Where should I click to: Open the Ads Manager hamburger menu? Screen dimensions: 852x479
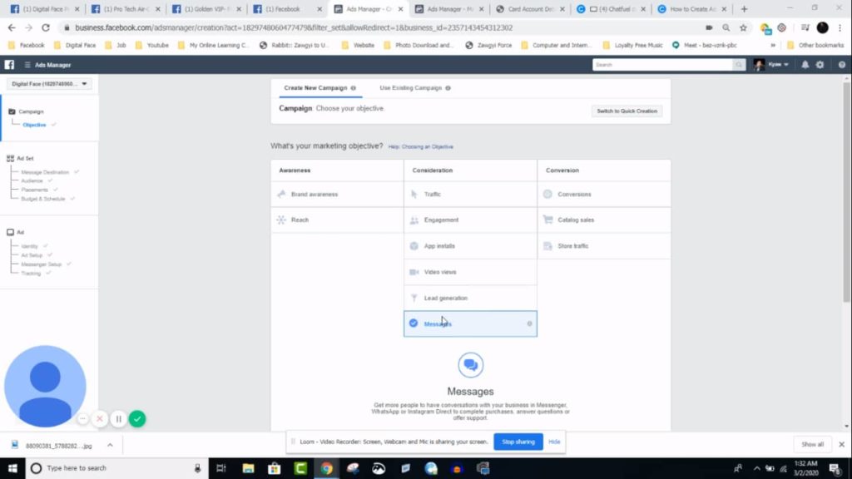point(27,65)
